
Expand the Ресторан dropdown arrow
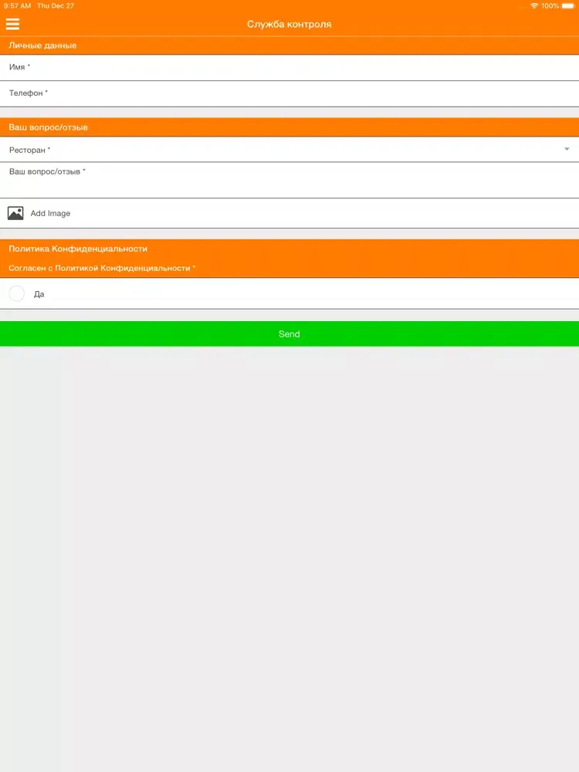point(567,149)
